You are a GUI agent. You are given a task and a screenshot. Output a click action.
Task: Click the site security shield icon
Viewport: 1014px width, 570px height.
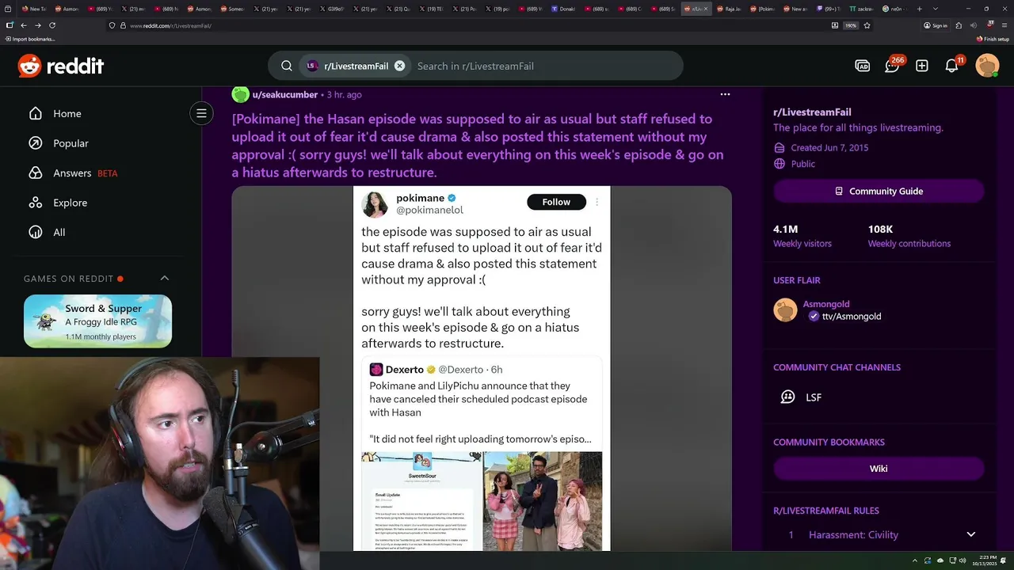point(112,25)
